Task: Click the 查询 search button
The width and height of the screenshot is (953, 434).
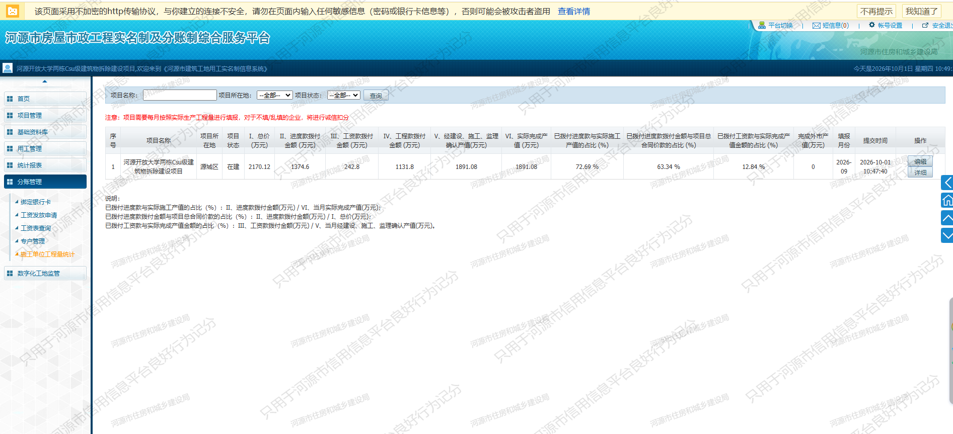Action: 376,96
